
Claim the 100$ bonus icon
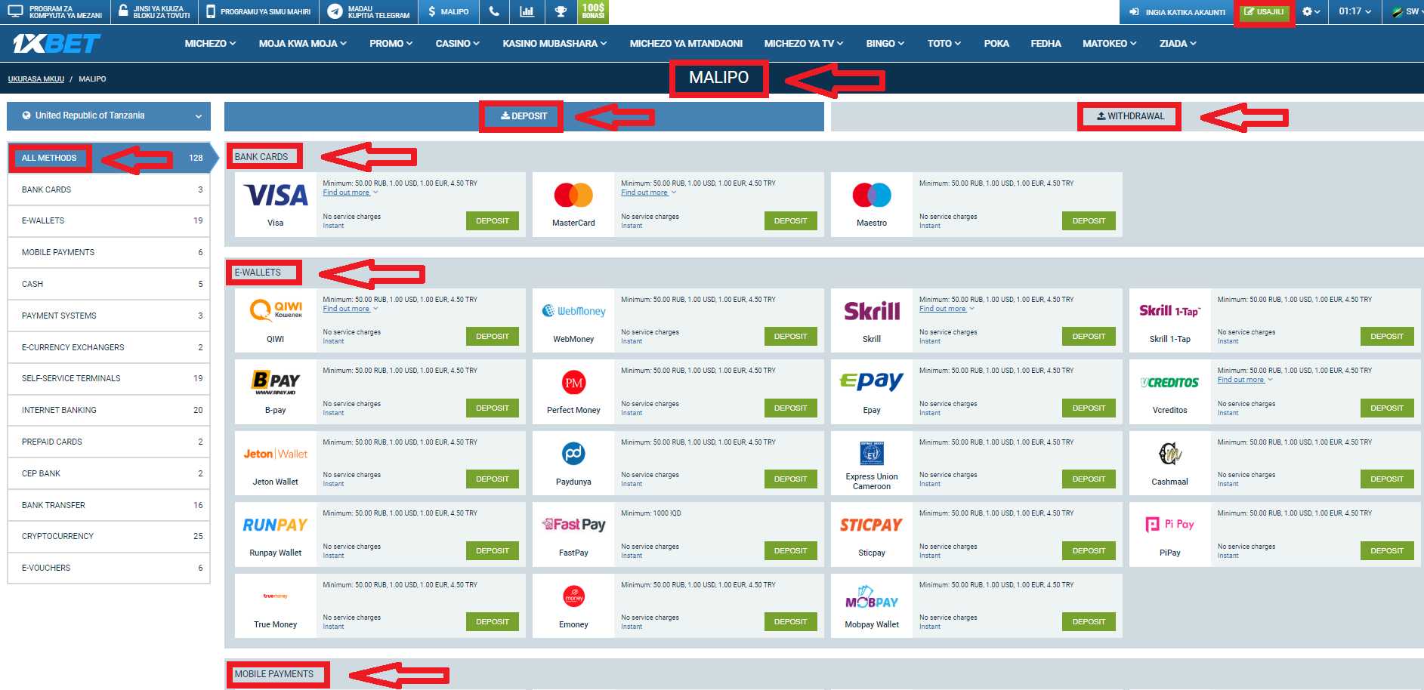pyautogui.click(x=593, y=11)
